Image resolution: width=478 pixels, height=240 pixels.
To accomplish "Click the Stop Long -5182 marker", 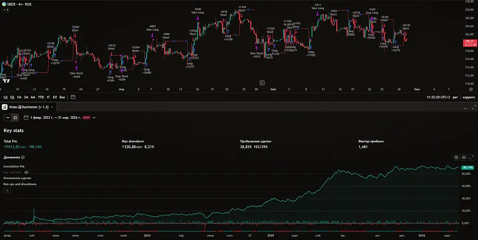I will (372, 11).
